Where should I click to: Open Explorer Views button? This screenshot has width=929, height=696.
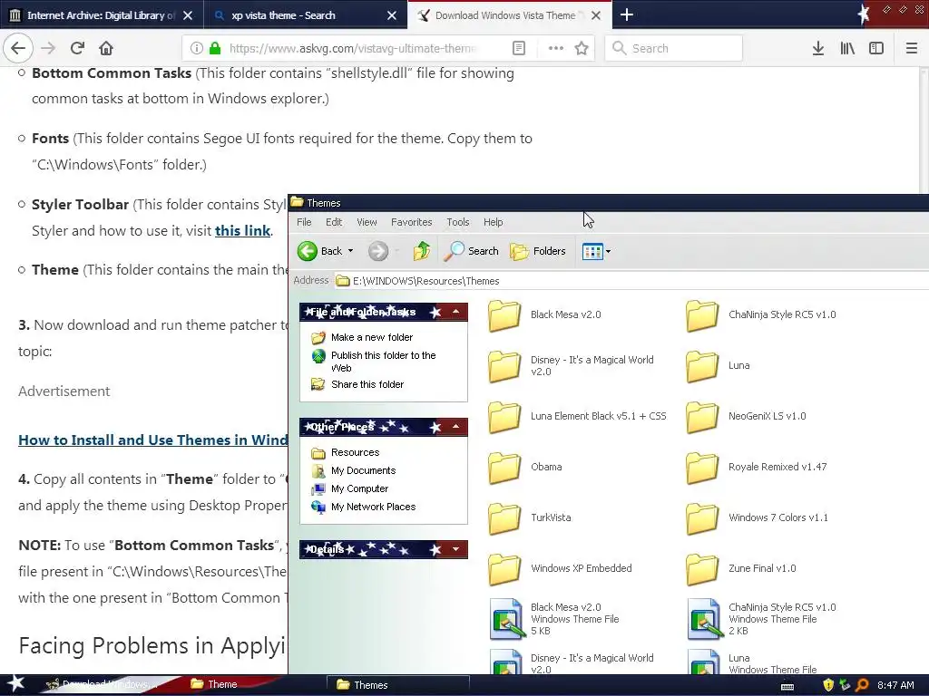point(592,251)
